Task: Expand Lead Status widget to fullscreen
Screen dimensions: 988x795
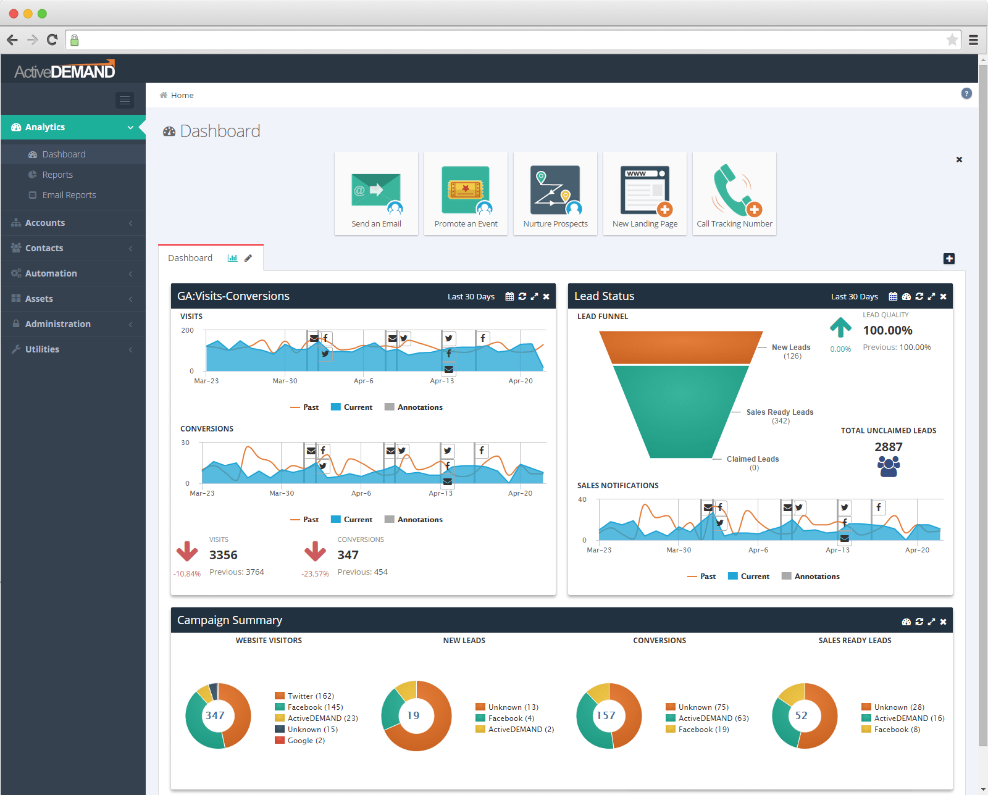Action: pyautogui.click(x=932, y=296)
